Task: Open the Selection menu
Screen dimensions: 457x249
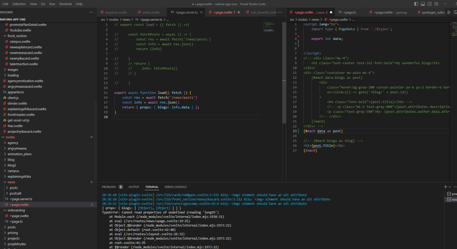Action: [19, 4]
